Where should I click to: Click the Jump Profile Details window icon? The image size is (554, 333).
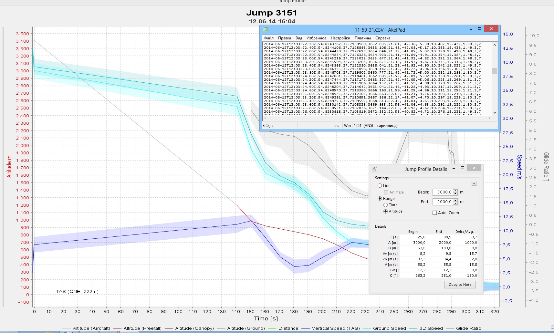(x=374, y=169)
